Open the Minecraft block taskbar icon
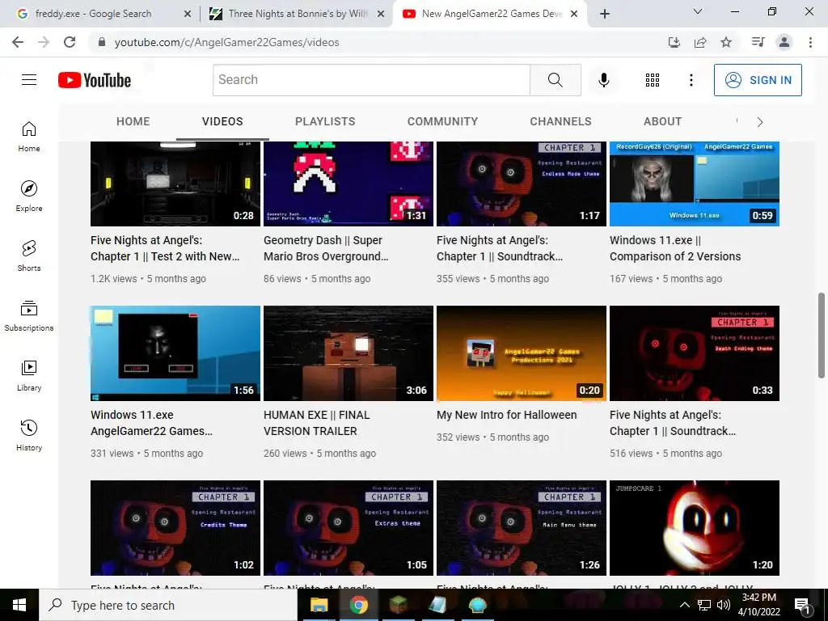This screenshot has width=828, height=621. coord(398,605)
